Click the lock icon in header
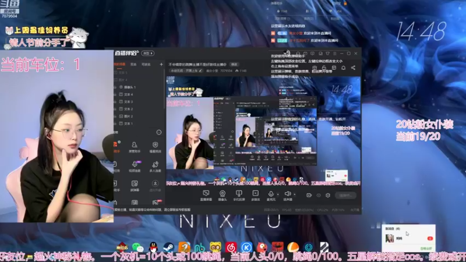Screen dimensions: 466x262 pos(324,68)
